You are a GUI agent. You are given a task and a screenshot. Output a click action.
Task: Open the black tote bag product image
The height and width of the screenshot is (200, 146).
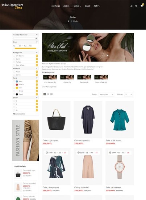(x=56, y=120)
